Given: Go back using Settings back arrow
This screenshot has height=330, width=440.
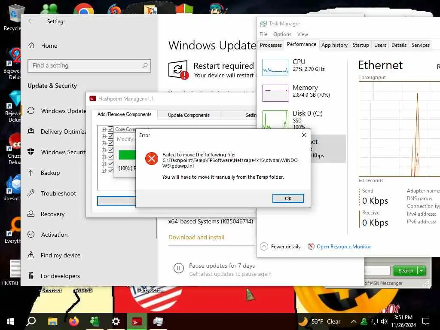Looking at the screenshot, I should 31,21.
